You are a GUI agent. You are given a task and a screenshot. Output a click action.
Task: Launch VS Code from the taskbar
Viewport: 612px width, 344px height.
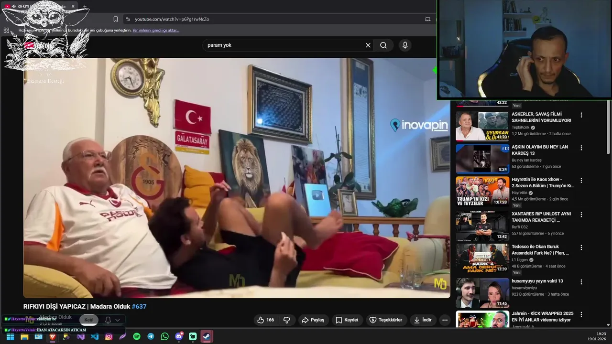(95, 336)
